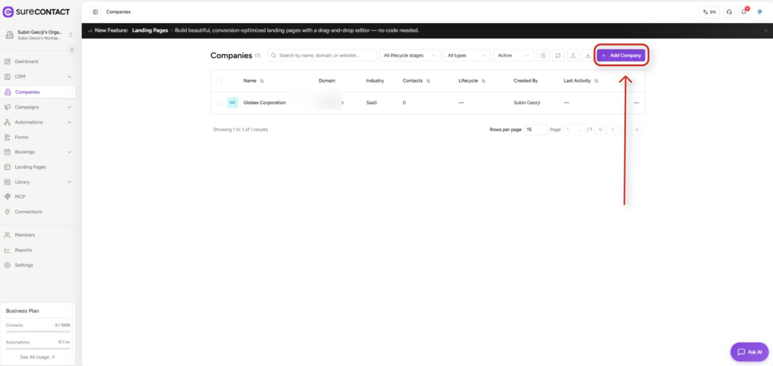Click the Automations usage progress bar

37,348
